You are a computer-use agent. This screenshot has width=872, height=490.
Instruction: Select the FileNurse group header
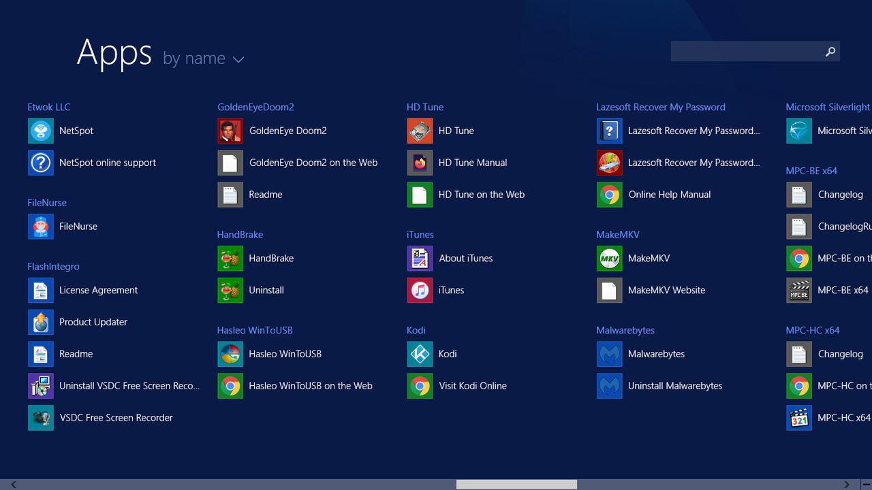(x=47, y=203)
